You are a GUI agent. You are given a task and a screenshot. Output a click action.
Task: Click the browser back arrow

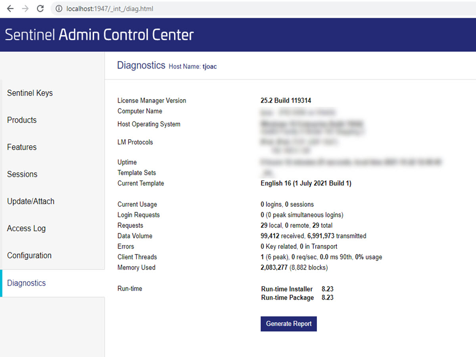point(10,8)
